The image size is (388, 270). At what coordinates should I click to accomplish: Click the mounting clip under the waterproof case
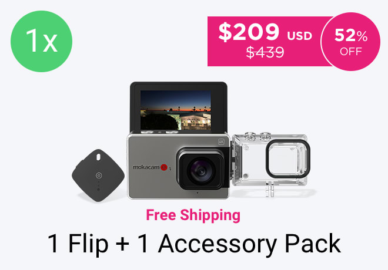[270, 189]
